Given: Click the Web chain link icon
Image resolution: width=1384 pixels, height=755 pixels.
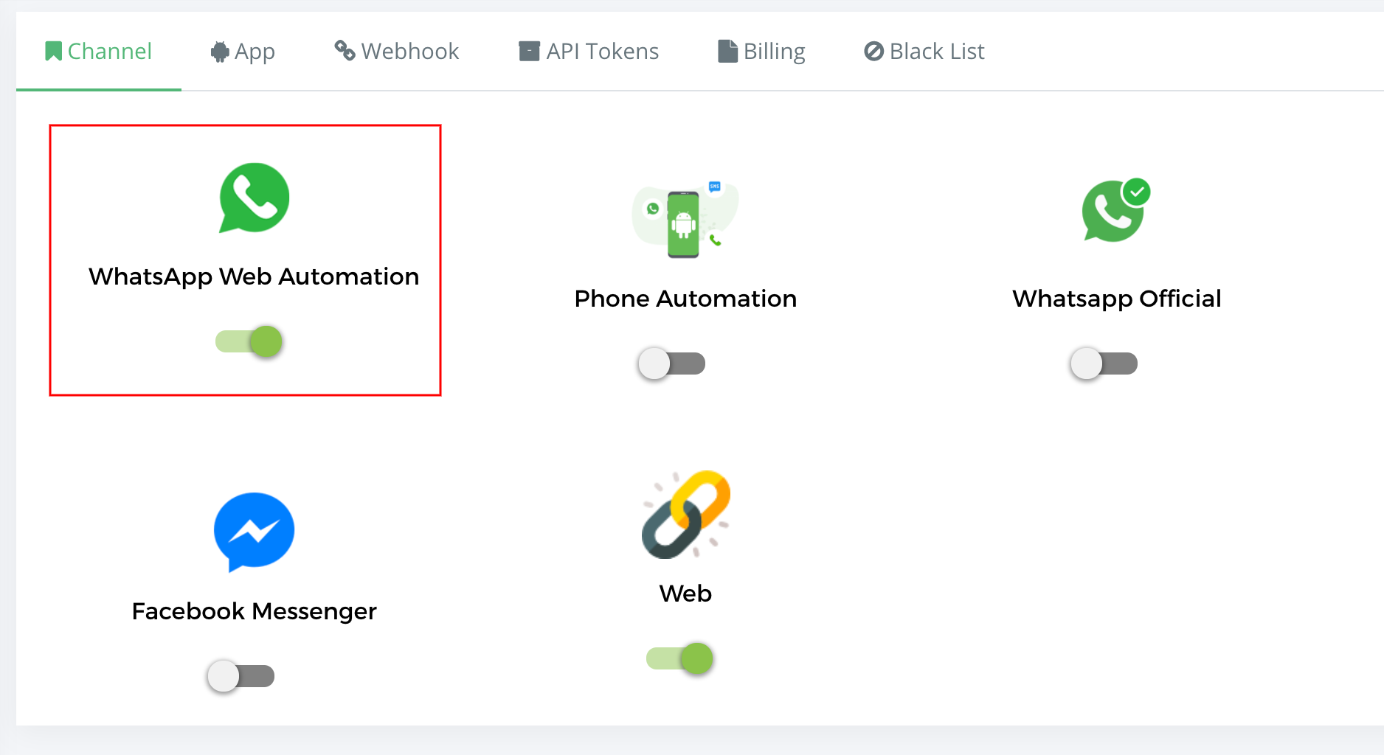Looking at the screenshot, I should pyautogui.click(x=686, y=515).
